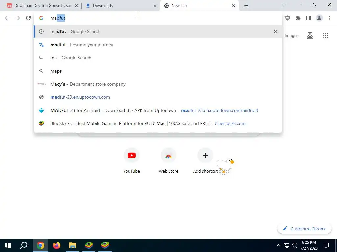
Task: Open the Google apps grid
Action: [326, 35]
